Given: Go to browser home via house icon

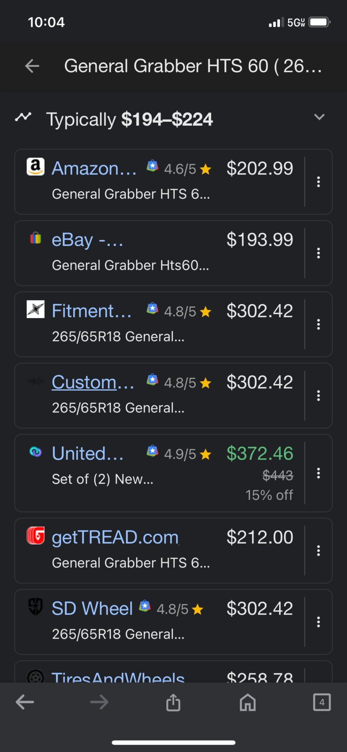Looking at the screenshot, I should tap(247, 702).
